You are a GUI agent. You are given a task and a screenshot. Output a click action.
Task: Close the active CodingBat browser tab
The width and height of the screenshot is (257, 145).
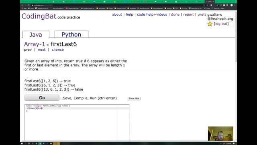click(213, 2)
